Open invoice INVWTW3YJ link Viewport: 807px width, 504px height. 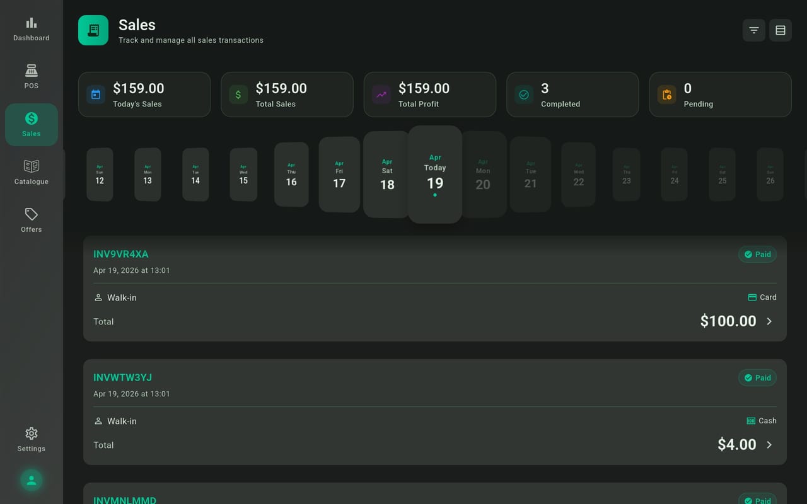click(x=122, y=378)
